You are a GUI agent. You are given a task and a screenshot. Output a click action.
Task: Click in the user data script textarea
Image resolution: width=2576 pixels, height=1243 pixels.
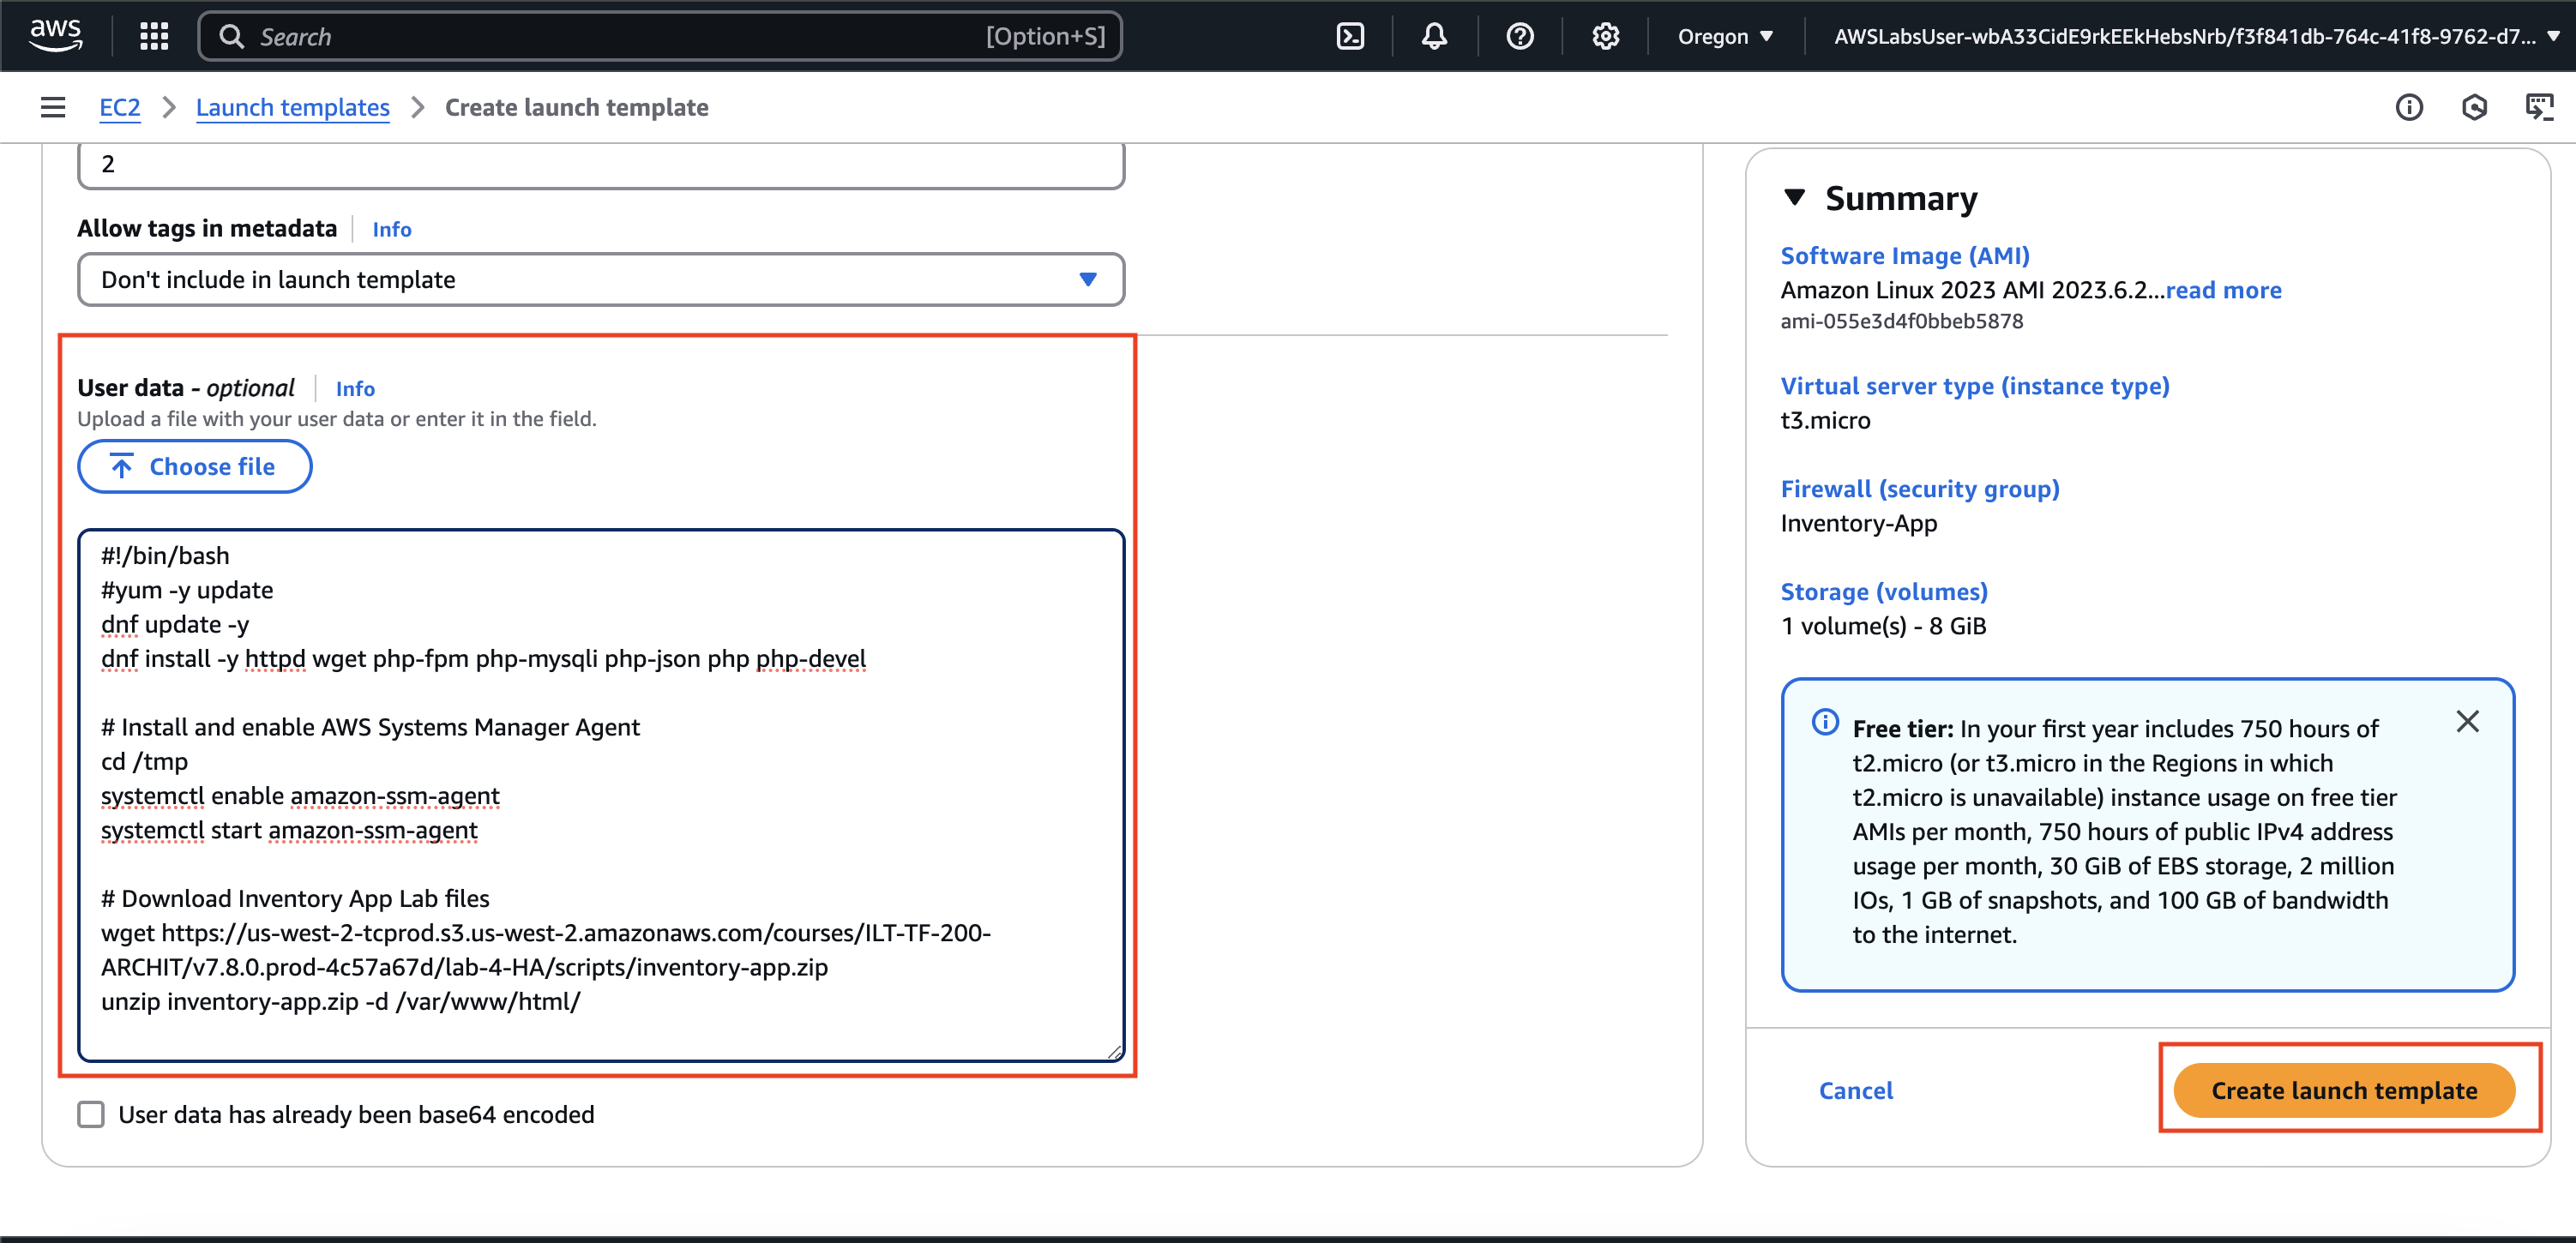[600, 795]
